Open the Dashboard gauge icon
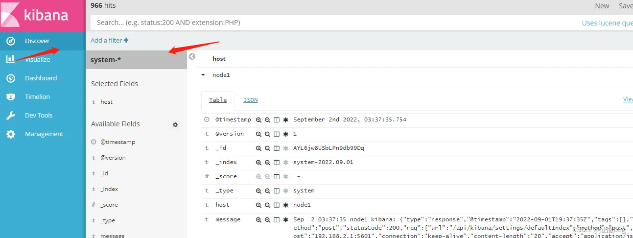The width and height of the screenshot is (633, 238). click(10, 78)
